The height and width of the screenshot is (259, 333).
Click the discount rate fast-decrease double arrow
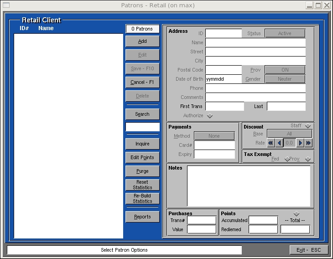pos(271,143)
